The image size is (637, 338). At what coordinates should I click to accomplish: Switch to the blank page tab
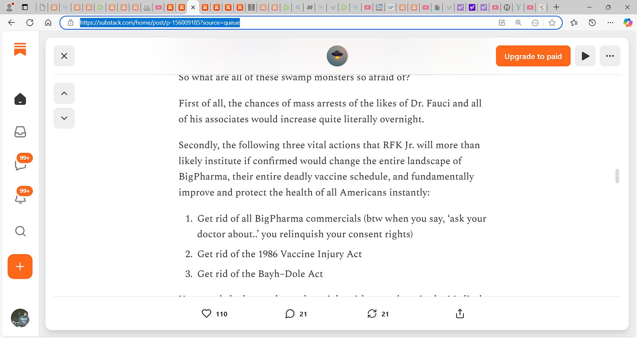click(42, 7)
